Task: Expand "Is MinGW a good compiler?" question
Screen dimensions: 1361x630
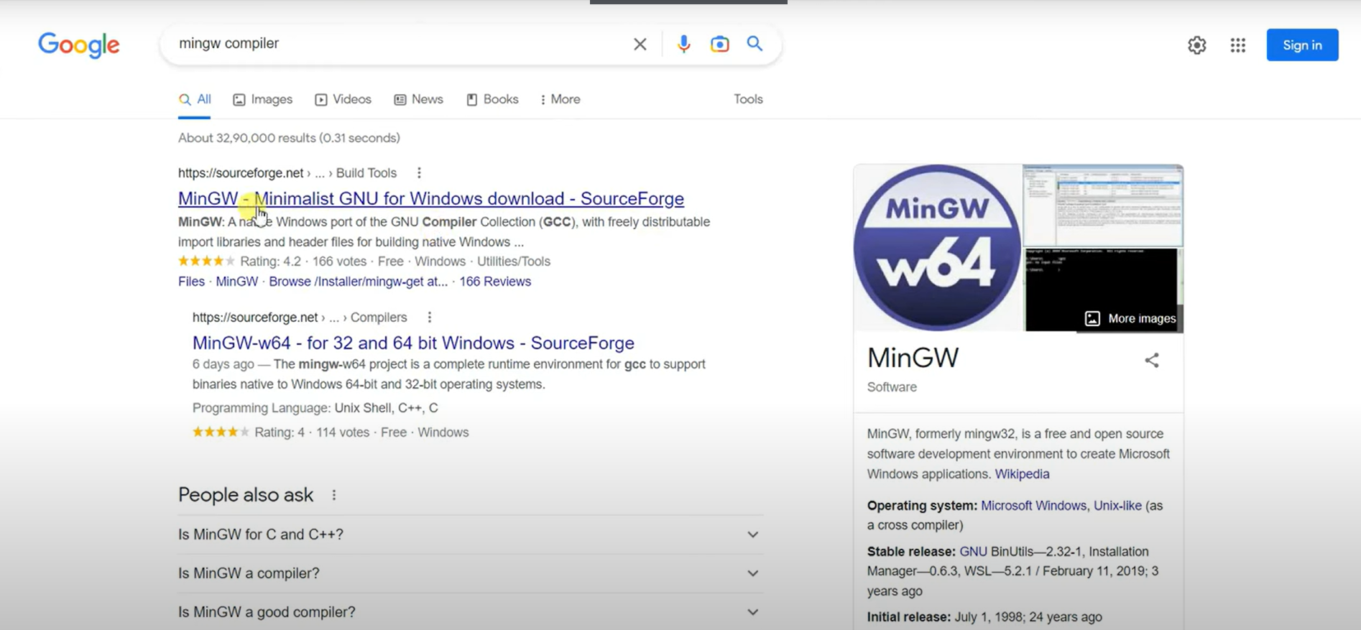Action: click(752, 612)
